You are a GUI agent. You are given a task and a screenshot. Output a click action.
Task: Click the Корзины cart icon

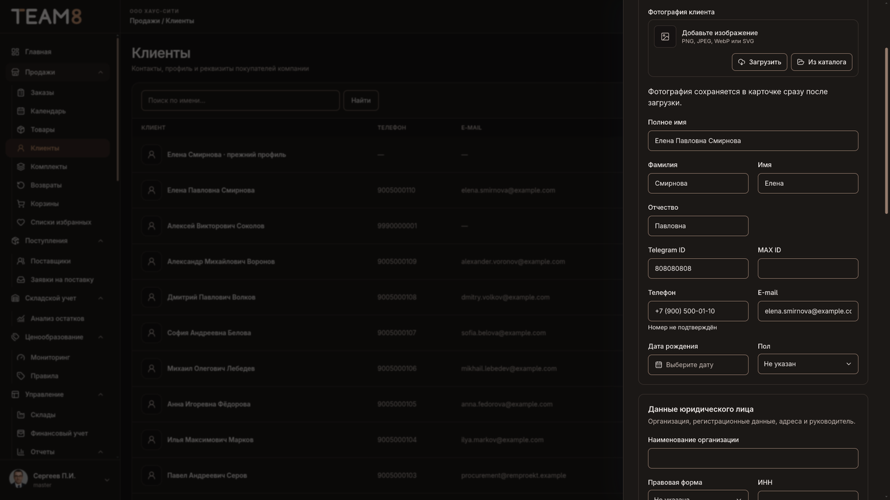[x=21, y=204]
